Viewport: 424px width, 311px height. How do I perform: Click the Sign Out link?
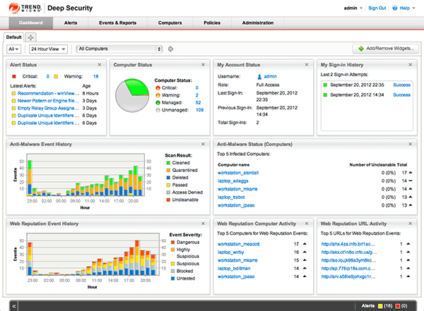(x=377, y=8)
